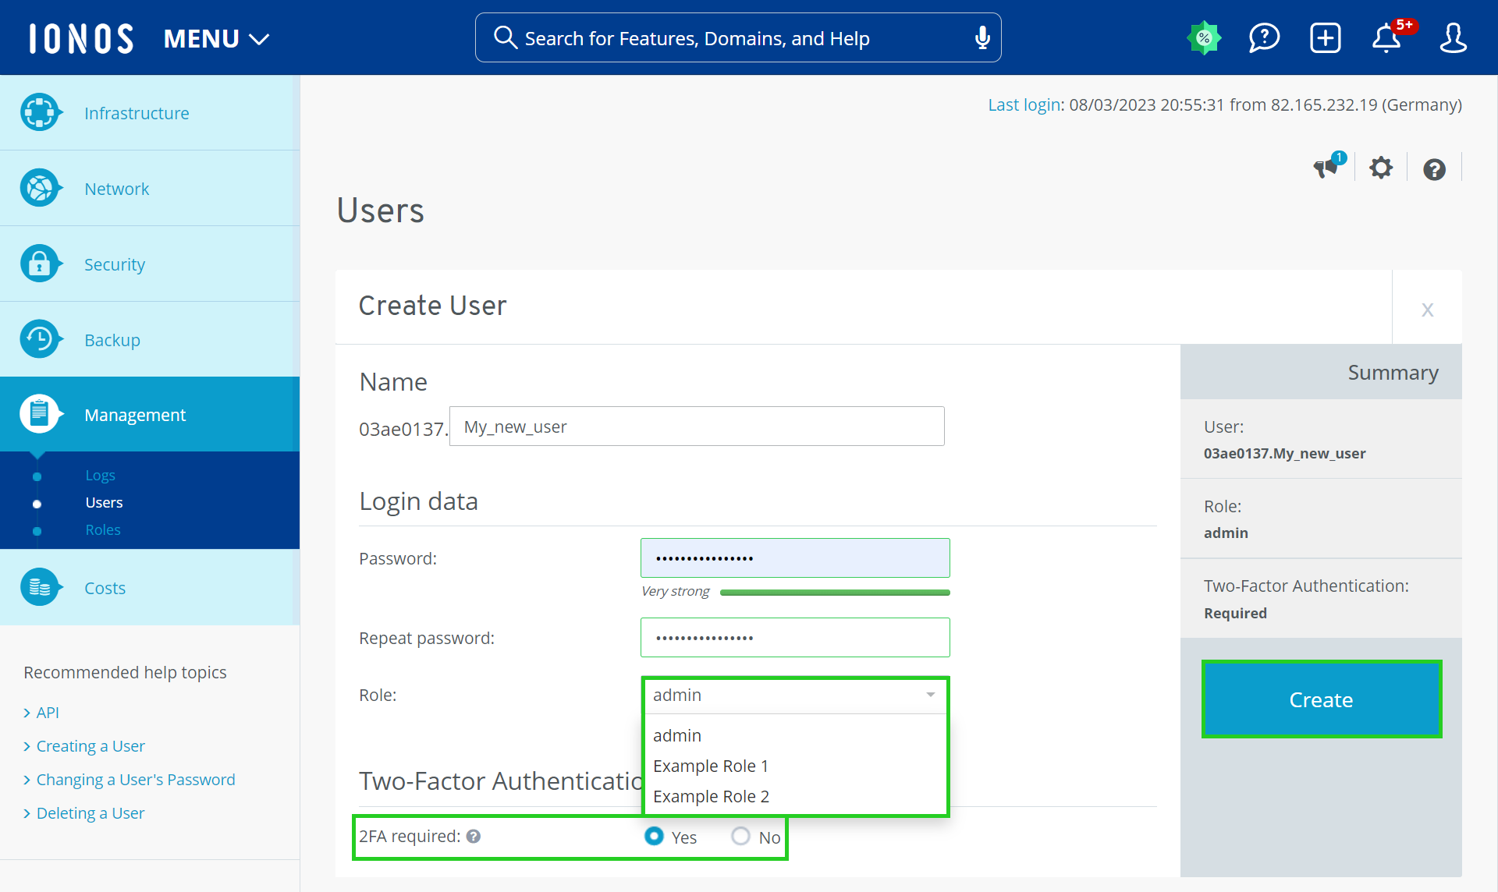Click the megaphone announcements icon

[x=1326, y=168]
